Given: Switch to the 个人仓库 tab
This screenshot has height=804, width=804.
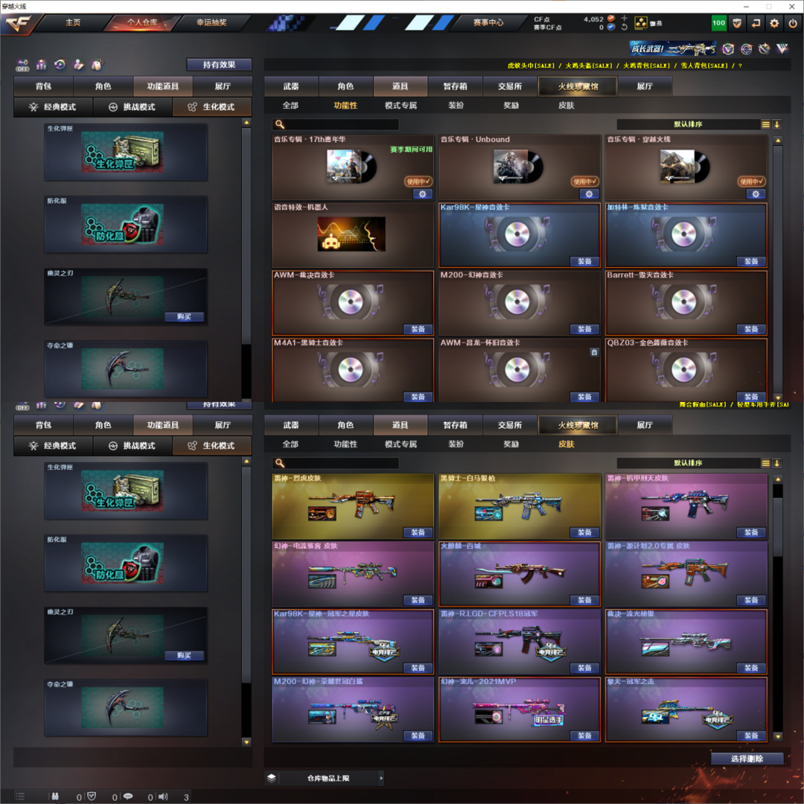Looking at the screenshot, I should 142,22.
